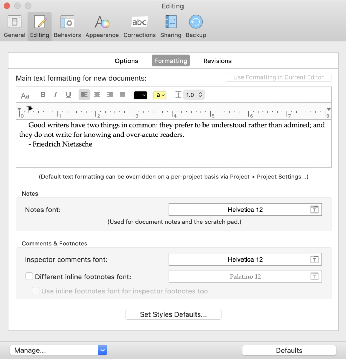Open the highlight color dropdown

[160, 95]
